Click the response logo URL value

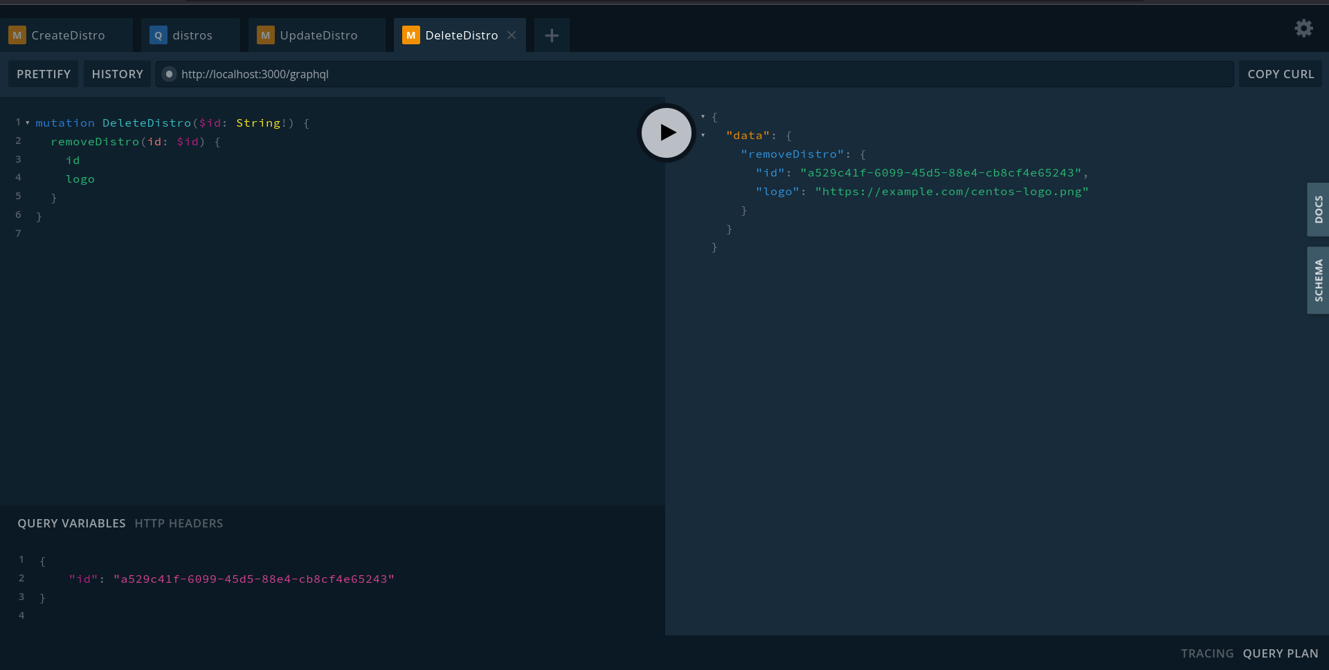(x=952, y=191)
